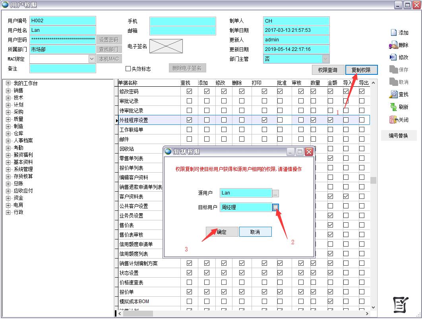Select 仓库 in the module tree

[x=18, y=133]
